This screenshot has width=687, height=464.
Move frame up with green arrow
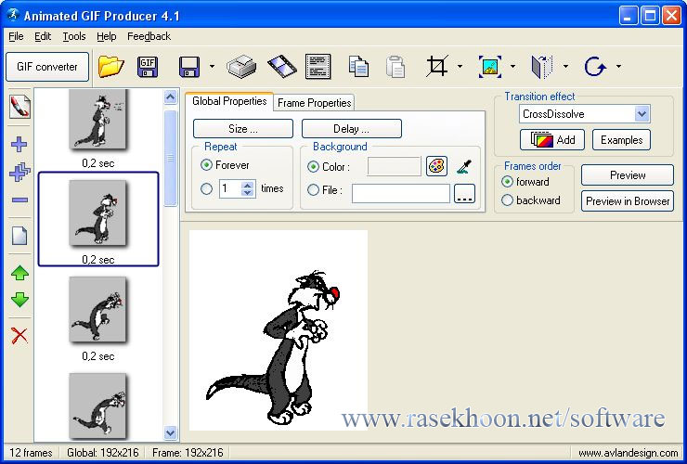point(19,273)
